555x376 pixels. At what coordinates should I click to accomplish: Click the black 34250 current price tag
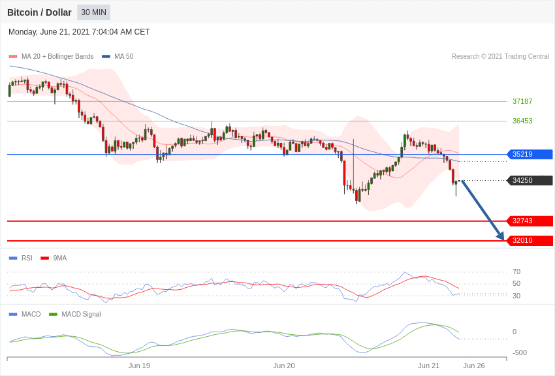coord(530,180)
